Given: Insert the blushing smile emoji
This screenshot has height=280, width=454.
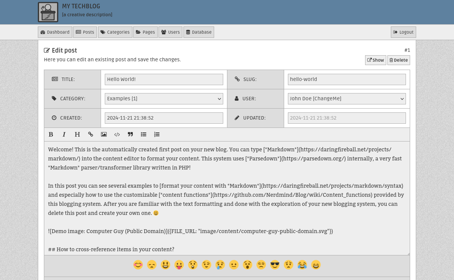Looking at the screenshot, I should (138, 265).
